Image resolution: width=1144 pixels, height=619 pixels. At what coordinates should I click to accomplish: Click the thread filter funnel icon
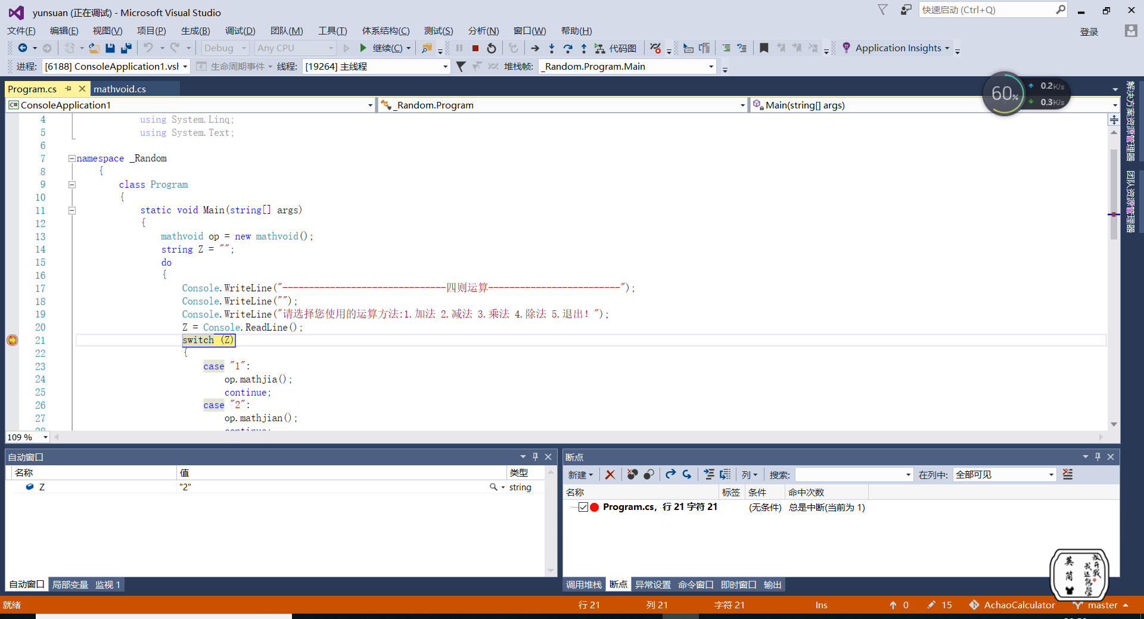tap(461, 67)
